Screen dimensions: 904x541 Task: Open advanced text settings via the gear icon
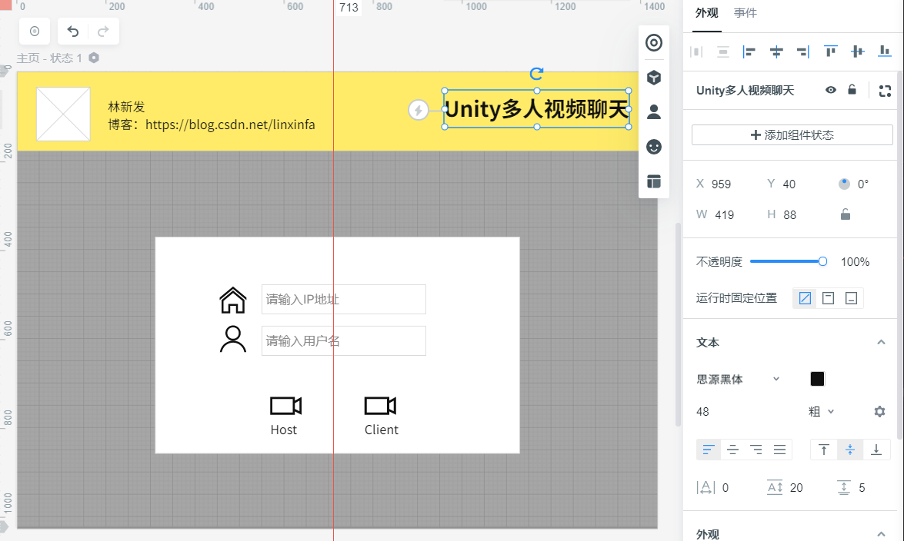(879, 411)
